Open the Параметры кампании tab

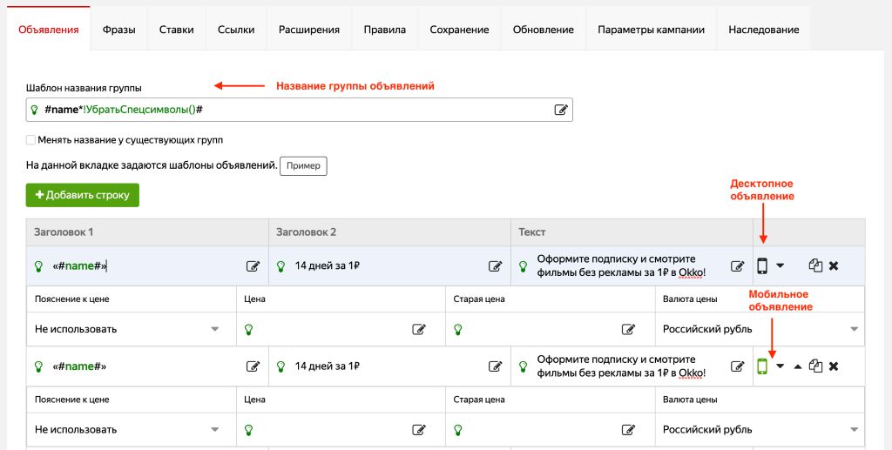pos(651,30)
